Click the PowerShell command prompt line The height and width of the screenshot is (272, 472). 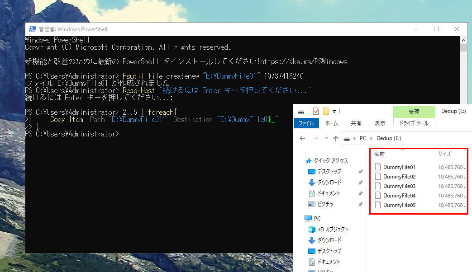pos(72,134)
